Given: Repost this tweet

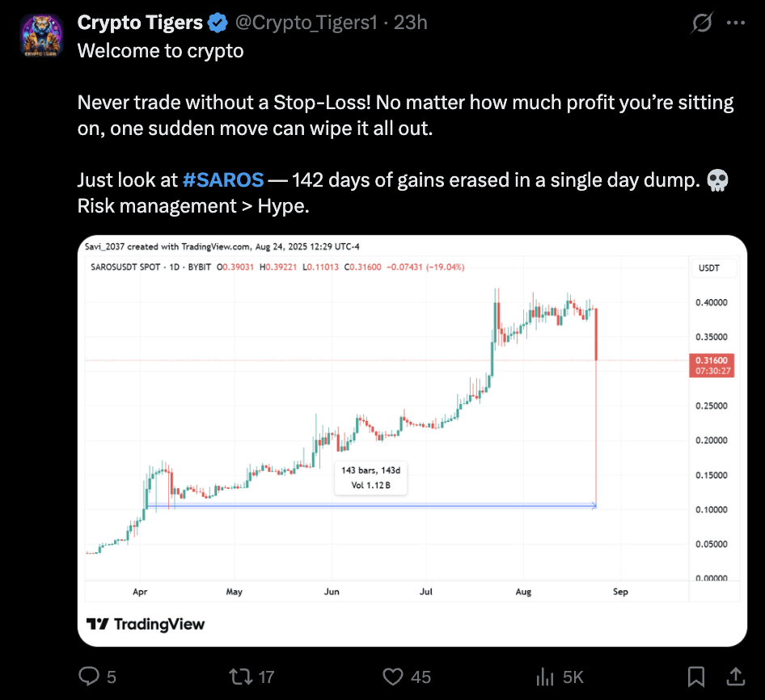Looking at the screenshot, I should click(243, 677).
